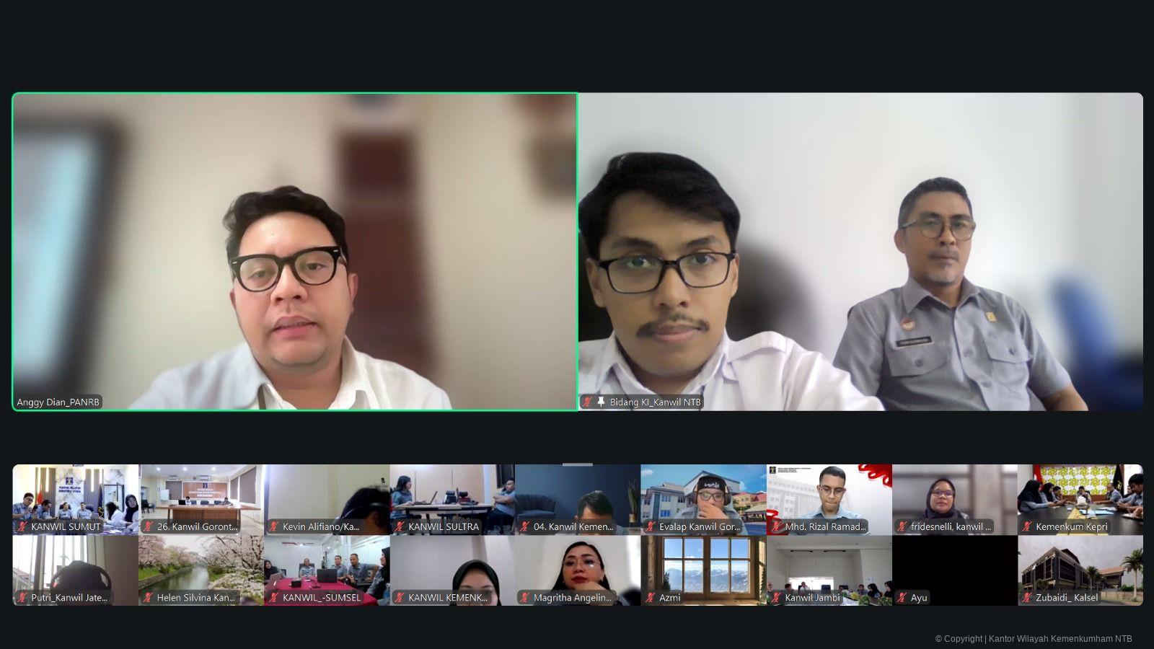The image size is (1154, 649).
Task: Click muted mic icon on Azmi tile
Action: (x=651, y=598)
